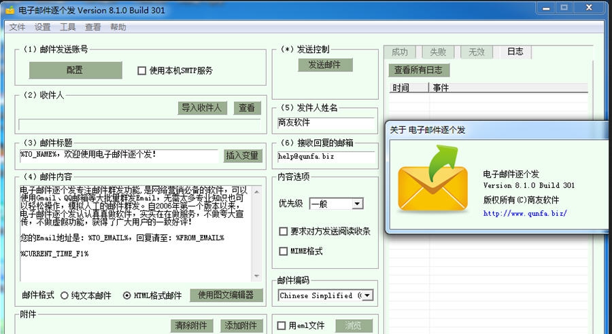Open the 查看 menu

pyautogui.click(x=93, y=27)
